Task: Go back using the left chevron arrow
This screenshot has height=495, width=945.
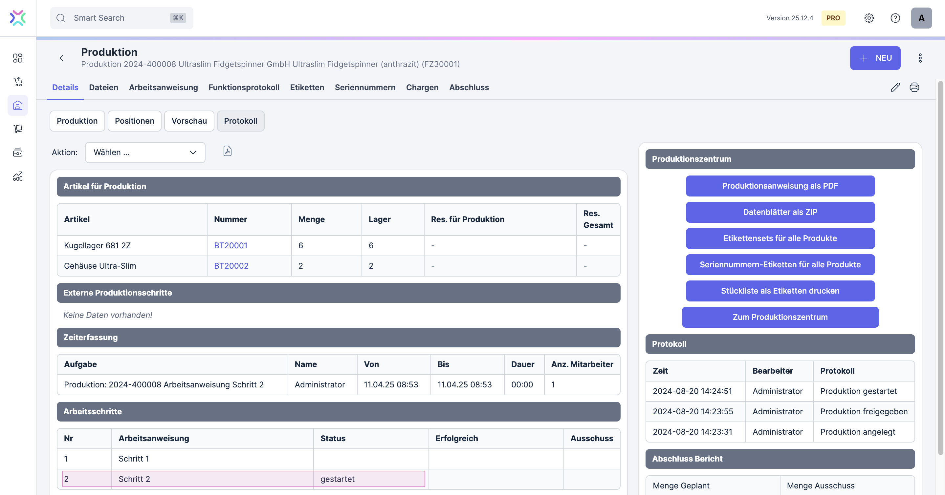Action: (62, 58)
